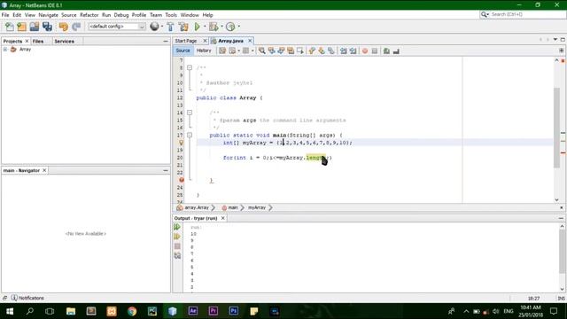Viewport: 567px width, 319px height.
Task: Open the Navigate menu
Action: 48,15
